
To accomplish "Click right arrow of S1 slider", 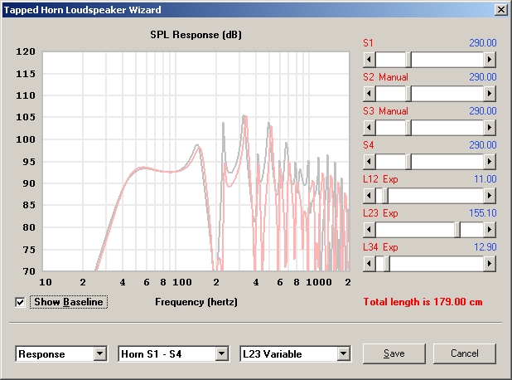I will click(x=490, y=60).
